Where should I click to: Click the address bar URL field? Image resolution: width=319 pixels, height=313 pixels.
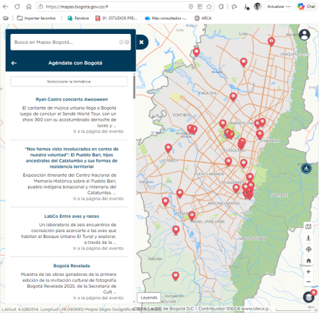[x=77, y=7]
